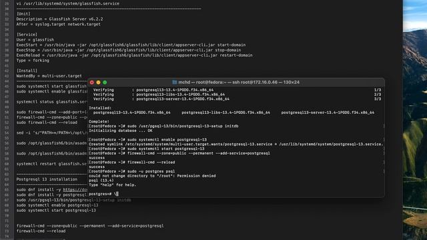This screenshot has height=240, width=427.
Task: Click the After = syslog.target line
Action: point(58,24)
